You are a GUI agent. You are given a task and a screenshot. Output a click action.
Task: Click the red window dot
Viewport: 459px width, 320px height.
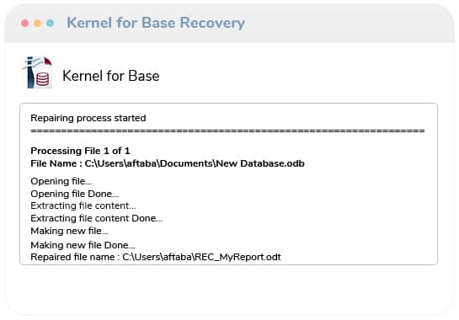tap(25, 23)
